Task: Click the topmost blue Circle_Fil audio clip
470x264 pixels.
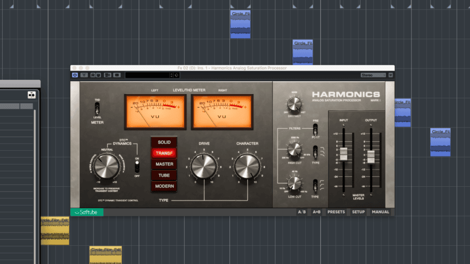Action: pos(241,24)
